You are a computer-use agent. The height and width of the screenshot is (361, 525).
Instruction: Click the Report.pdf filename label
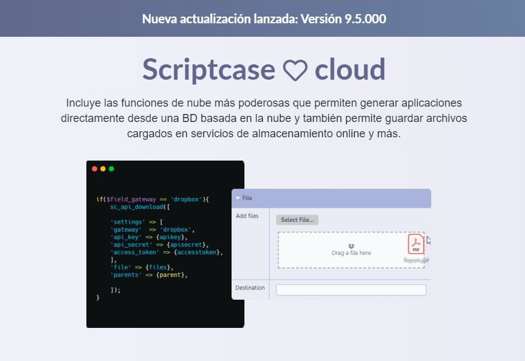point(416,259)
